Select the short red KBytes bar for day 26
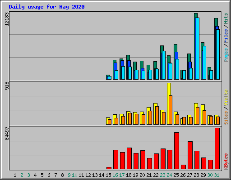This screenshot has width=231, height=180. click(x=183, y=167)
